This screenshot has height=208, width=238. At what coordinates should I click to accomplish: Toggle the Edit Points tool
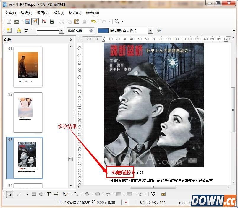pyautogui.click(x=153, y=194)
